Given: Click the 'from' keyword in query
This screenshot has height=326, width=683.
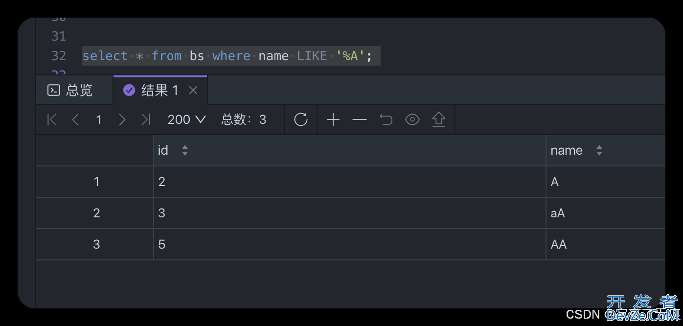Looking at the screenshot, I should tap(166, 56).
